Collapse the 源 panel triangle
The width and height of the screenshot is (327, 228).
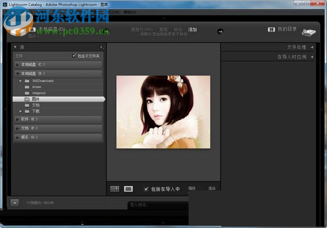[15, 47]
